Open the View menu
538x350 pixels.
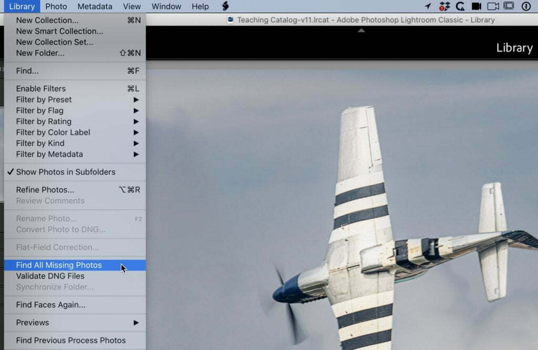[132, 6]
